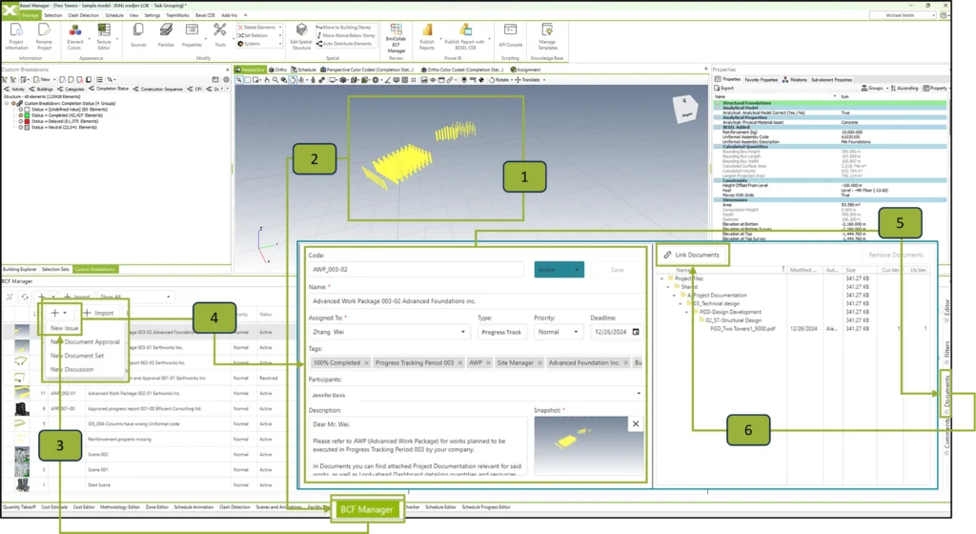Click Delete Elements in Modify group
The width and height of the screenshot is (976, 534).
[x=257, y=28]
